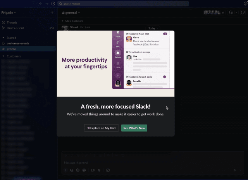Click the profile avatar in modal illustration

click(x=118, y=83)
